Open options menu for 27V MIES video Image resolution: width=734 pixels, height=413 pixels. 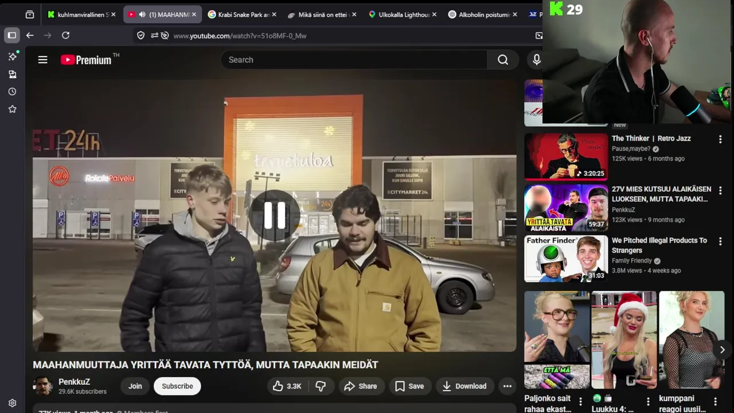tap(720, 190)
